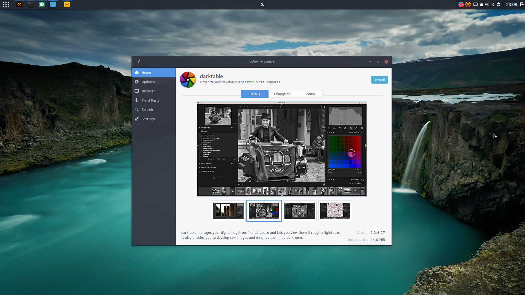The width and height of the screenshot is (525, 295).
Task: Switch to the License tab
Action: point(310,94)
